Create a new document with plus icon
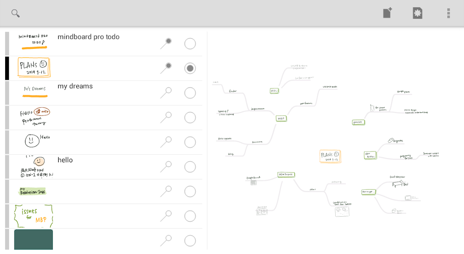This screenshot has width=464, height=254. click(387, 13)
